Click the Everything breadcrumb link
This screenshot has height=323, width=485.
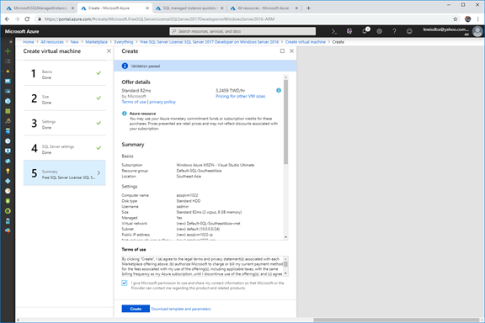tap(124, 42)
